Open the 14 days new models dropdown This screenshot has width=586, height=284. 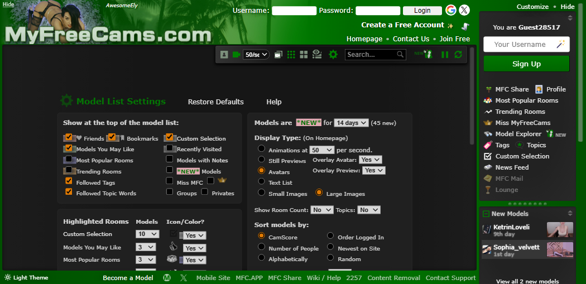click(351, 123)
